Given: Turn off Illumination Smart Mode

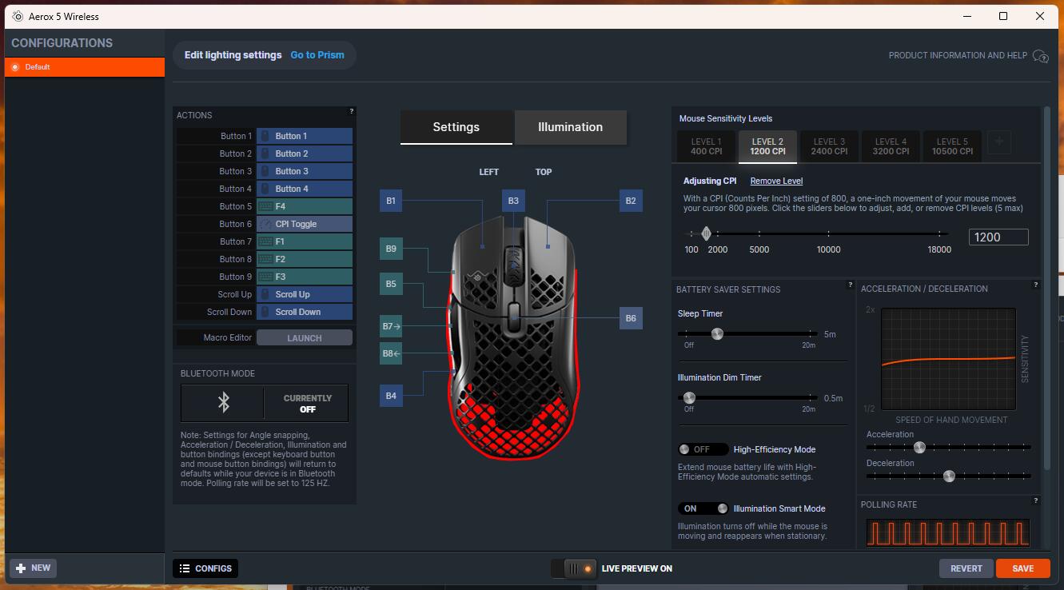Looking at the screenshot, I should coord(703,508).
